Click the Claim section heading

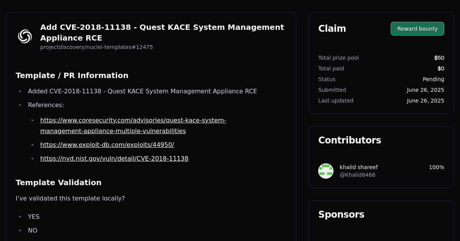(332, 28)
